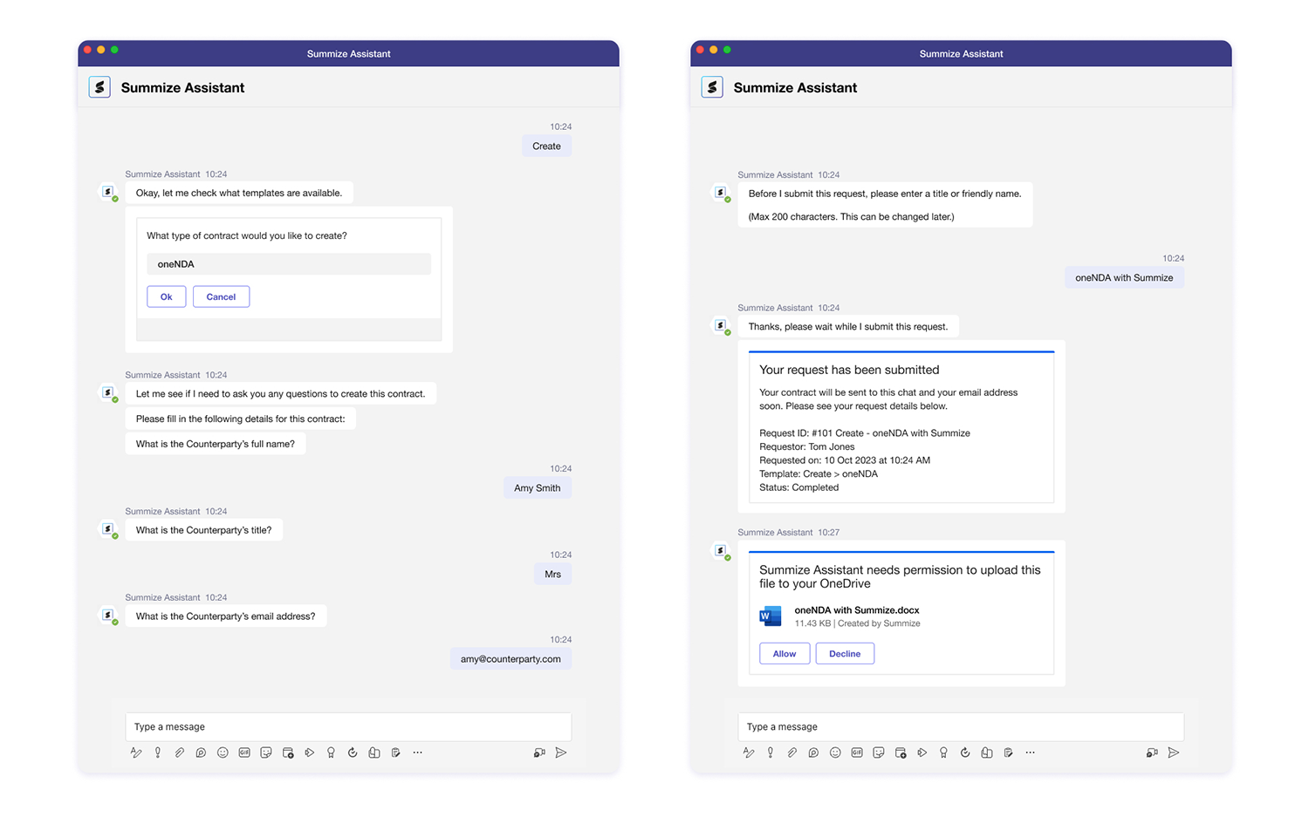Click the 'Status: Completed' line
The image size is (1309, 817).
click(799, 487)
